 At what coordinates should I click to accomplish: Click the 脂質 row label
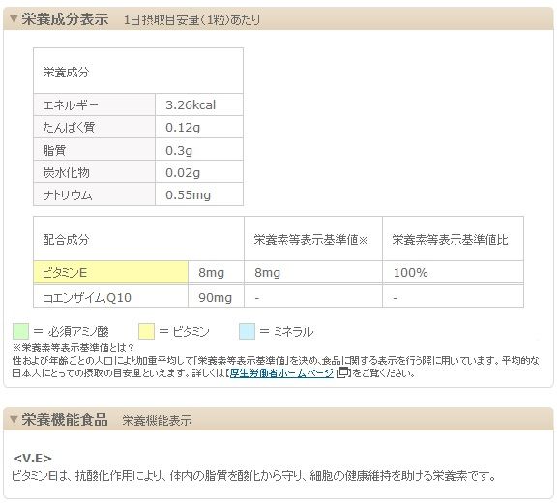[54, 150]
